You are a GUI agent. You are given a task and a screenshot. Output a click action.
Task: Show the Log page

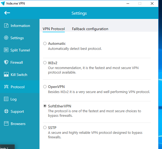point(20,99)
